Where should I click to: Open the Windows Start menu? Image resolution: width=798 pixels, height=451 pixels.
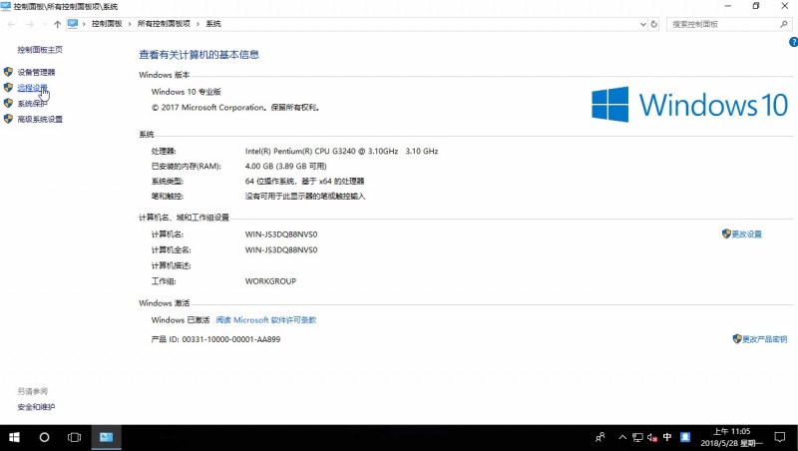click(x=14, y=437)
